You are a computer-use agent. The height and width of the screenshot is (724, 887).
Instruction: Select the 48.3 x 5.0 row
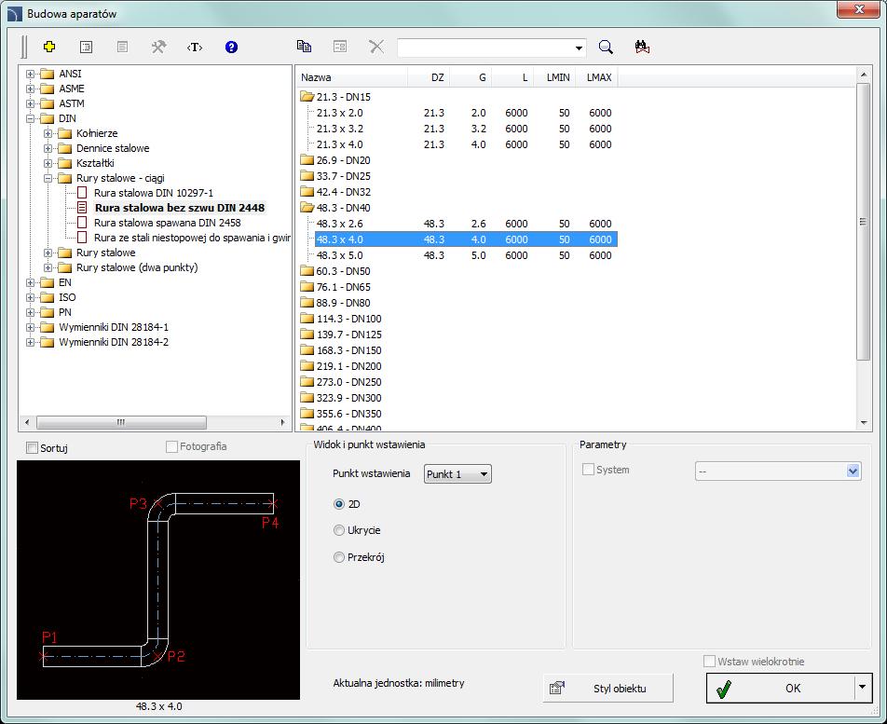tap(466, 255)
